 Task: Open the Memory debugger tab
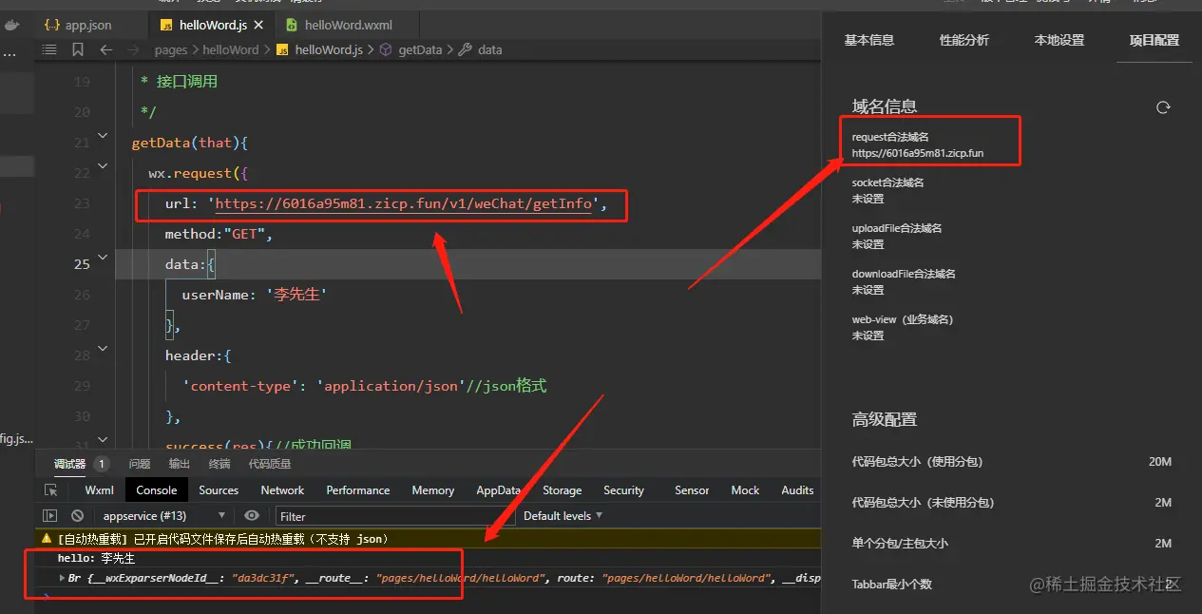click(433, 490)
